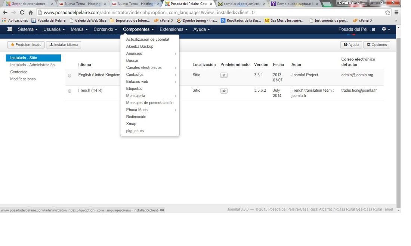Expand Enlaces web submenu
Viewport: 411px width, 246px height.
150,82
